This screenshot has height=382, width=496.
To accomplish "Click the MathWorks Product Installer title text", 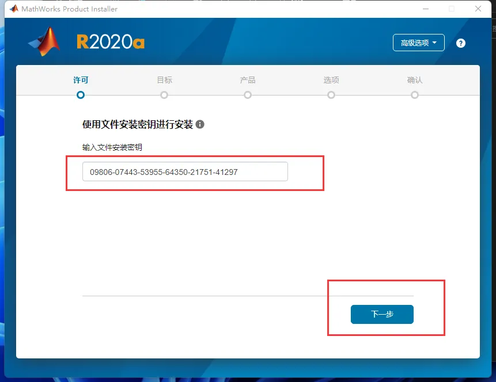I will tap(69, 9).
